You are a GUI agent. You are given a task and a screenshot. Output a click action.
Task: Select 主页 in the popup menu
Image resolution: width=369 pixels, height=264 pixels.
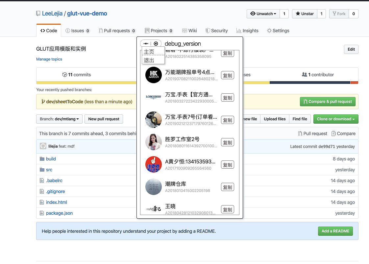point(153,52)
